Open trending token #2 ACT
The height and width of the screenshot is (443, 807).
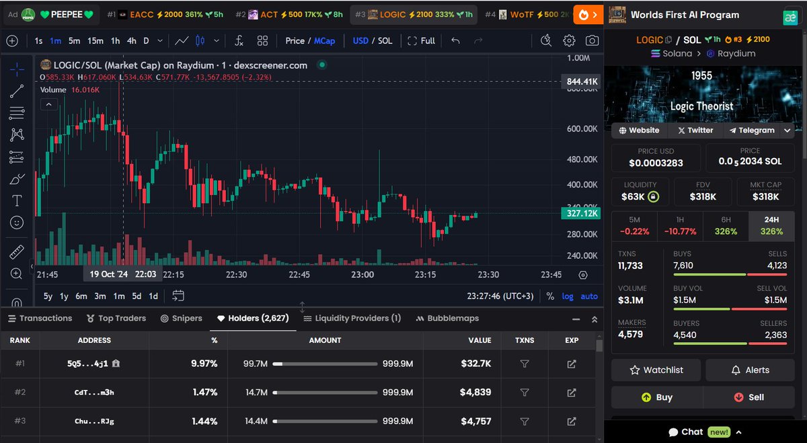point(289,14)
